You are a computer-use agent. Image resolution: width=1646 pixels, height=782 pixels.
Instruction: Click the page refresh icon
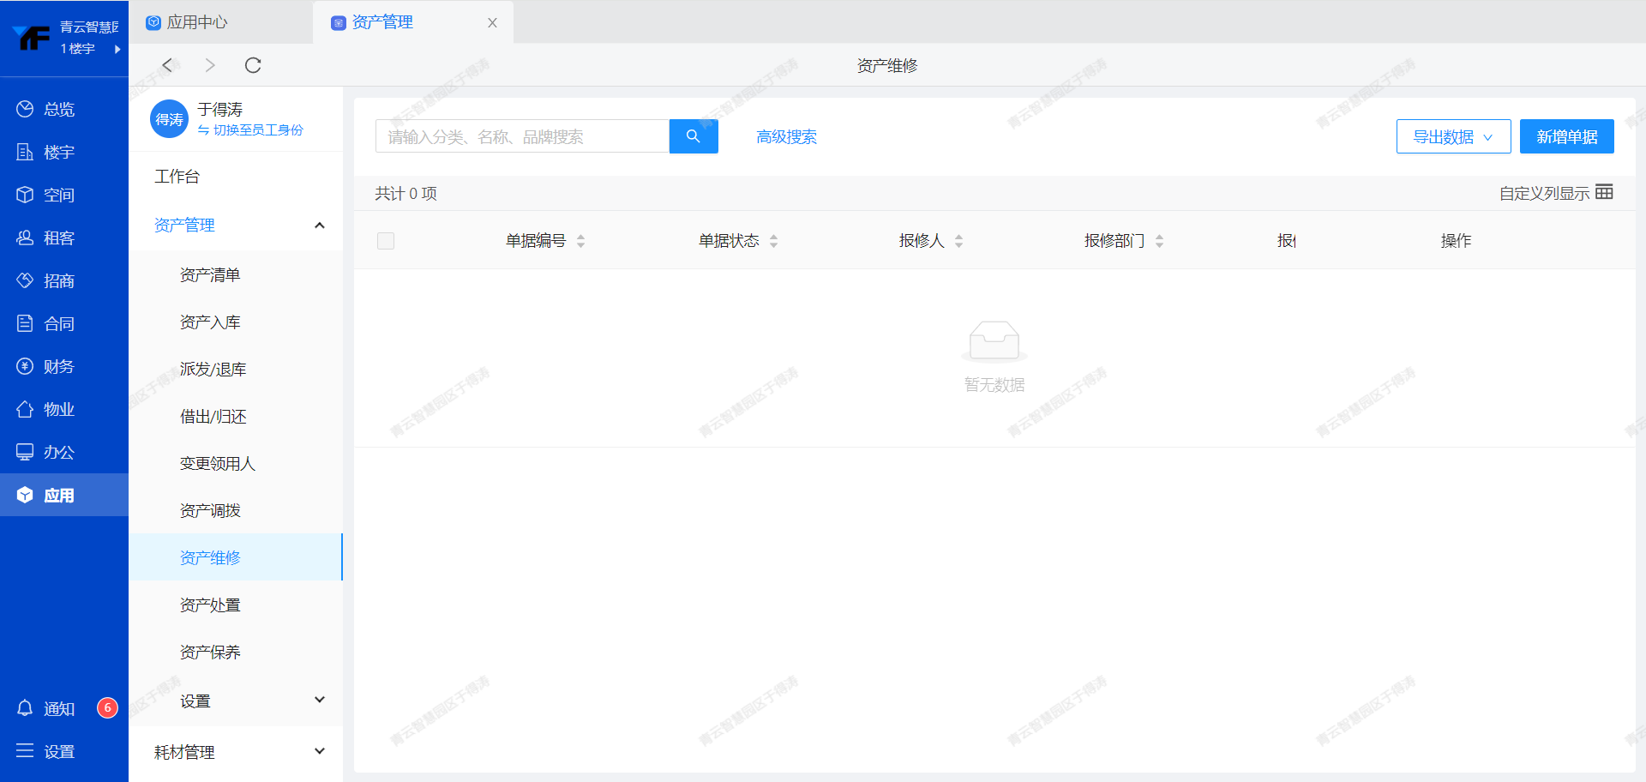[x=253, y=65]
